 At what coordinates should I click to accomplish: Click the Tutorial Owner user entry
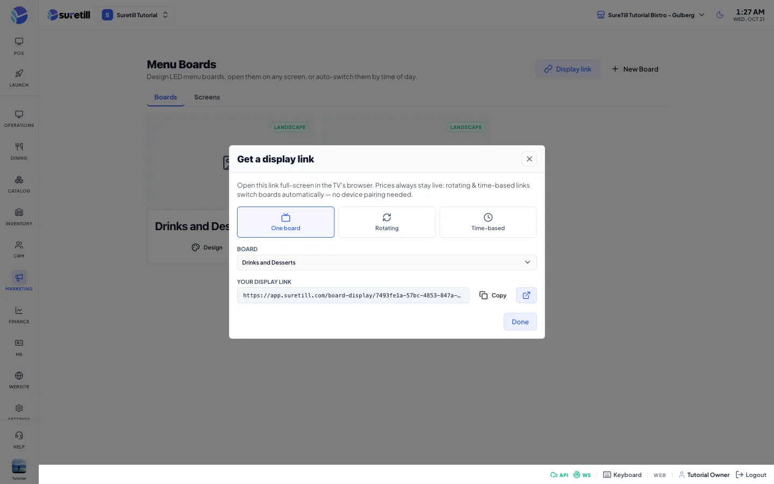(704, 475)
